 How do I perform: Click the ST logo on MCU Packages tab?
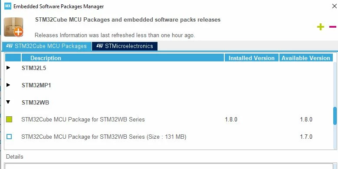(10, 46)
